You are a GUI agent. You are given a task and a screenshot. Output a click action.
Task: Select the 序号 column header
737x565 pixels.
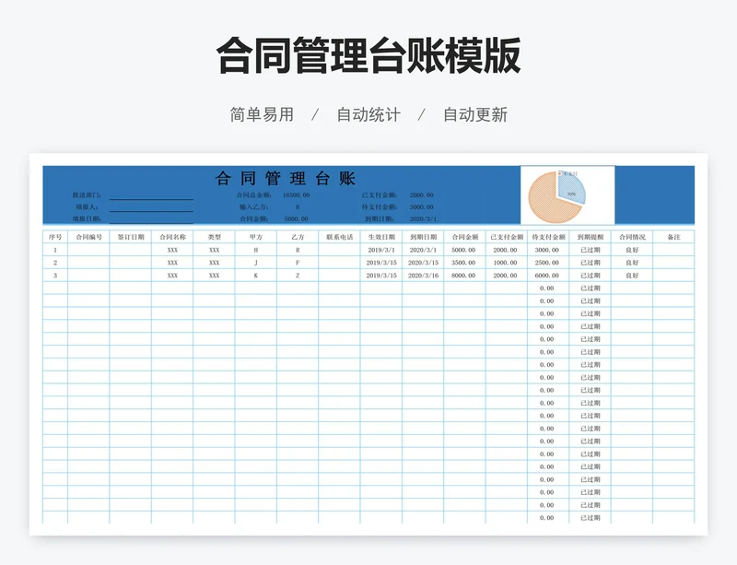pos(55,237)
